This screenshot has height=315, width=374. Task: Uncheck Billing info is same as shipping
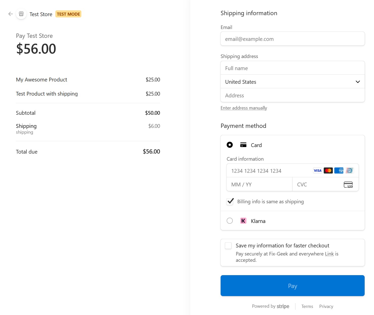point(230,202)
